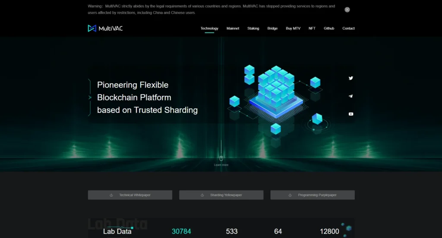Dismiss the warning banner with the X
The image size is (442, 238).
coord(347,9)
